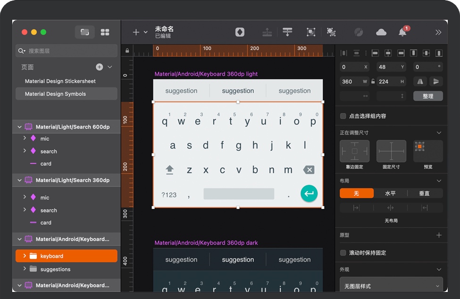Toggle the aspect ratio lock between W and H

[x=373, y=82]
